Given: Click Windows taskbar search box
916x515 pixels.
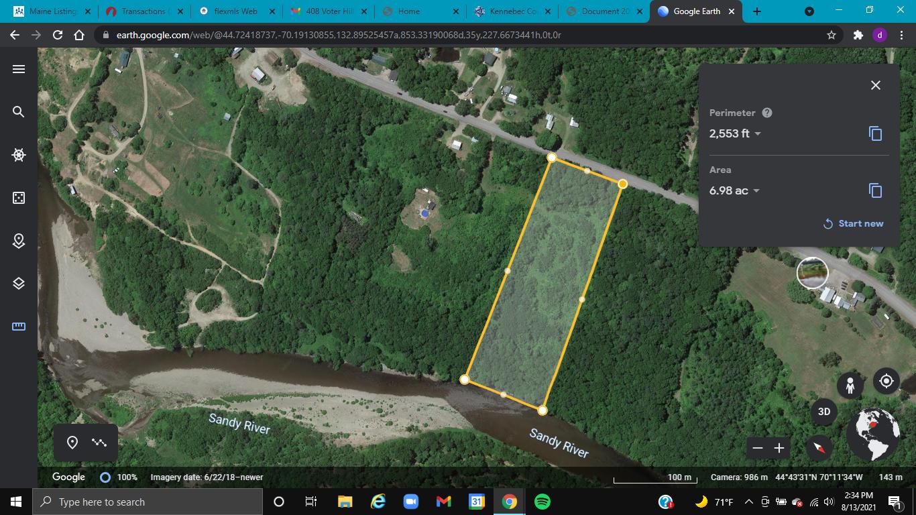Looking at the screenshot, I should tap(148, 502).
